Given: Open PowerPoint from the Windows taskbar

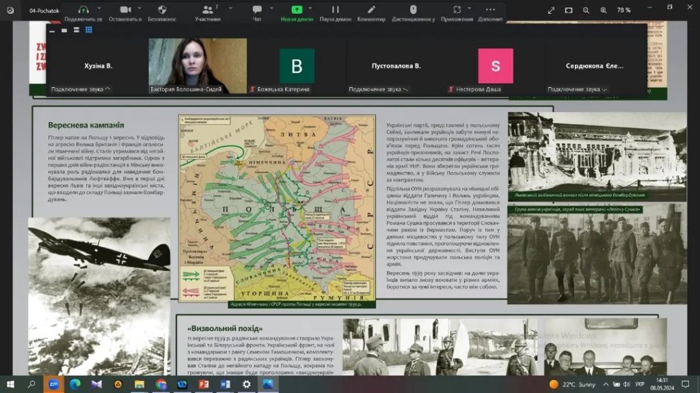Looking at the screenshot, I should (204, 384).
